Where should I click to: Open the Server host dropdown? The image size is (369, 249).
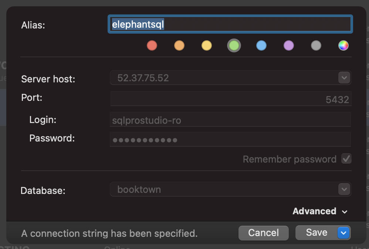pyautogui.click(x=343, y=78)
